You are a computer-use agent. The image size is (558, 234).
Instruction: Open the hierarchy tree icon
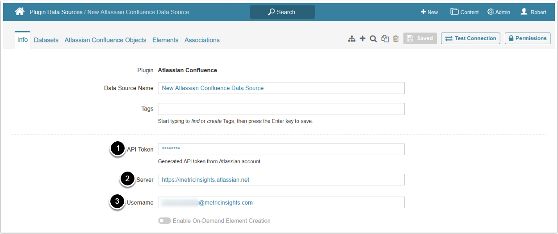pos(352,39)
